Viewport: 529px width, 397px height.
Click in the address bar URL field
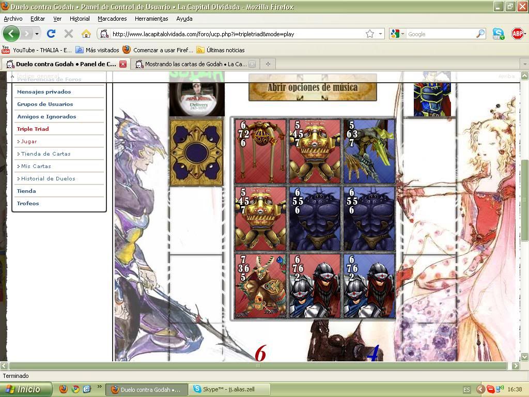pyautogui.click(x=236, y=34)
